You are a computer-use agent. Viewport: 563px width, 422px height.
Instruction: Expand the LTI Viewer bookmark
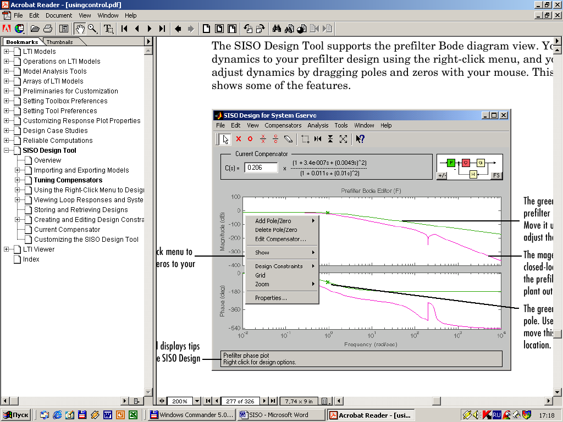[6, 249]
